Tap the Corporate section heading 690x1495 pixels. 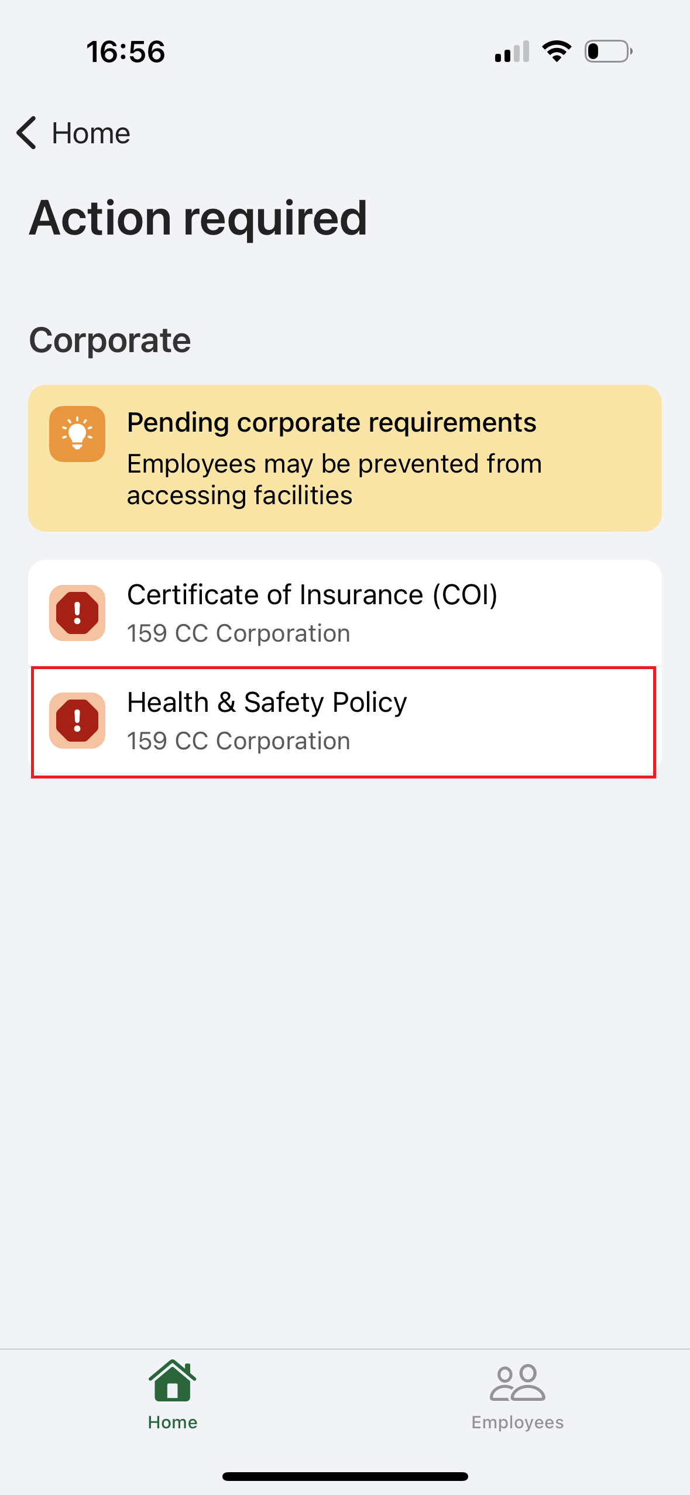[x=110, y=340]
